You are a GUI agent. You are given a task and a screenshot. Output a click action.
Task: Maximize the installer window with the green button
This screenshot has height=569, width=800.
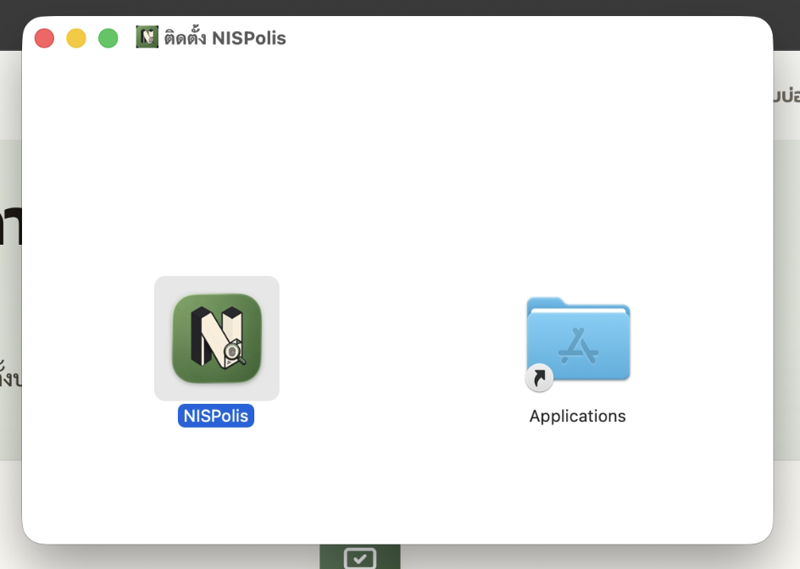click(x=108, y=38)
